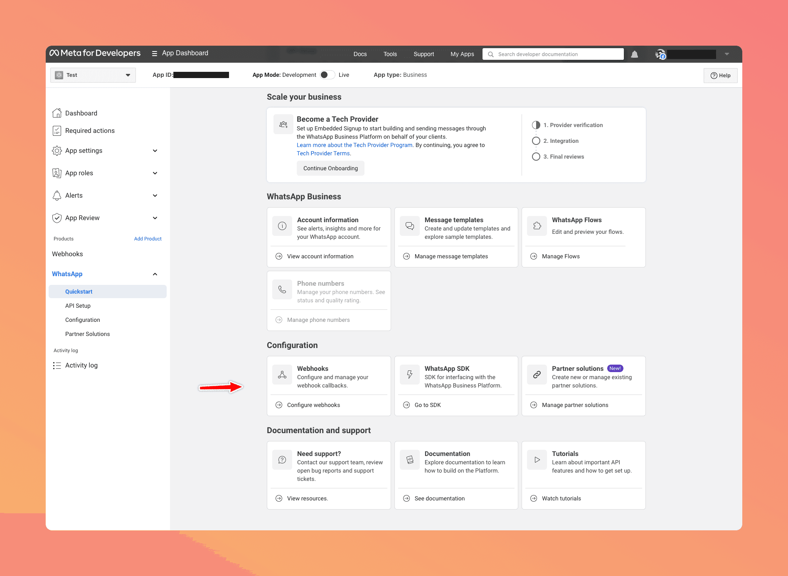Open Partner Solutions in the sidebar
788x576 pixels.
click(87, 334)
